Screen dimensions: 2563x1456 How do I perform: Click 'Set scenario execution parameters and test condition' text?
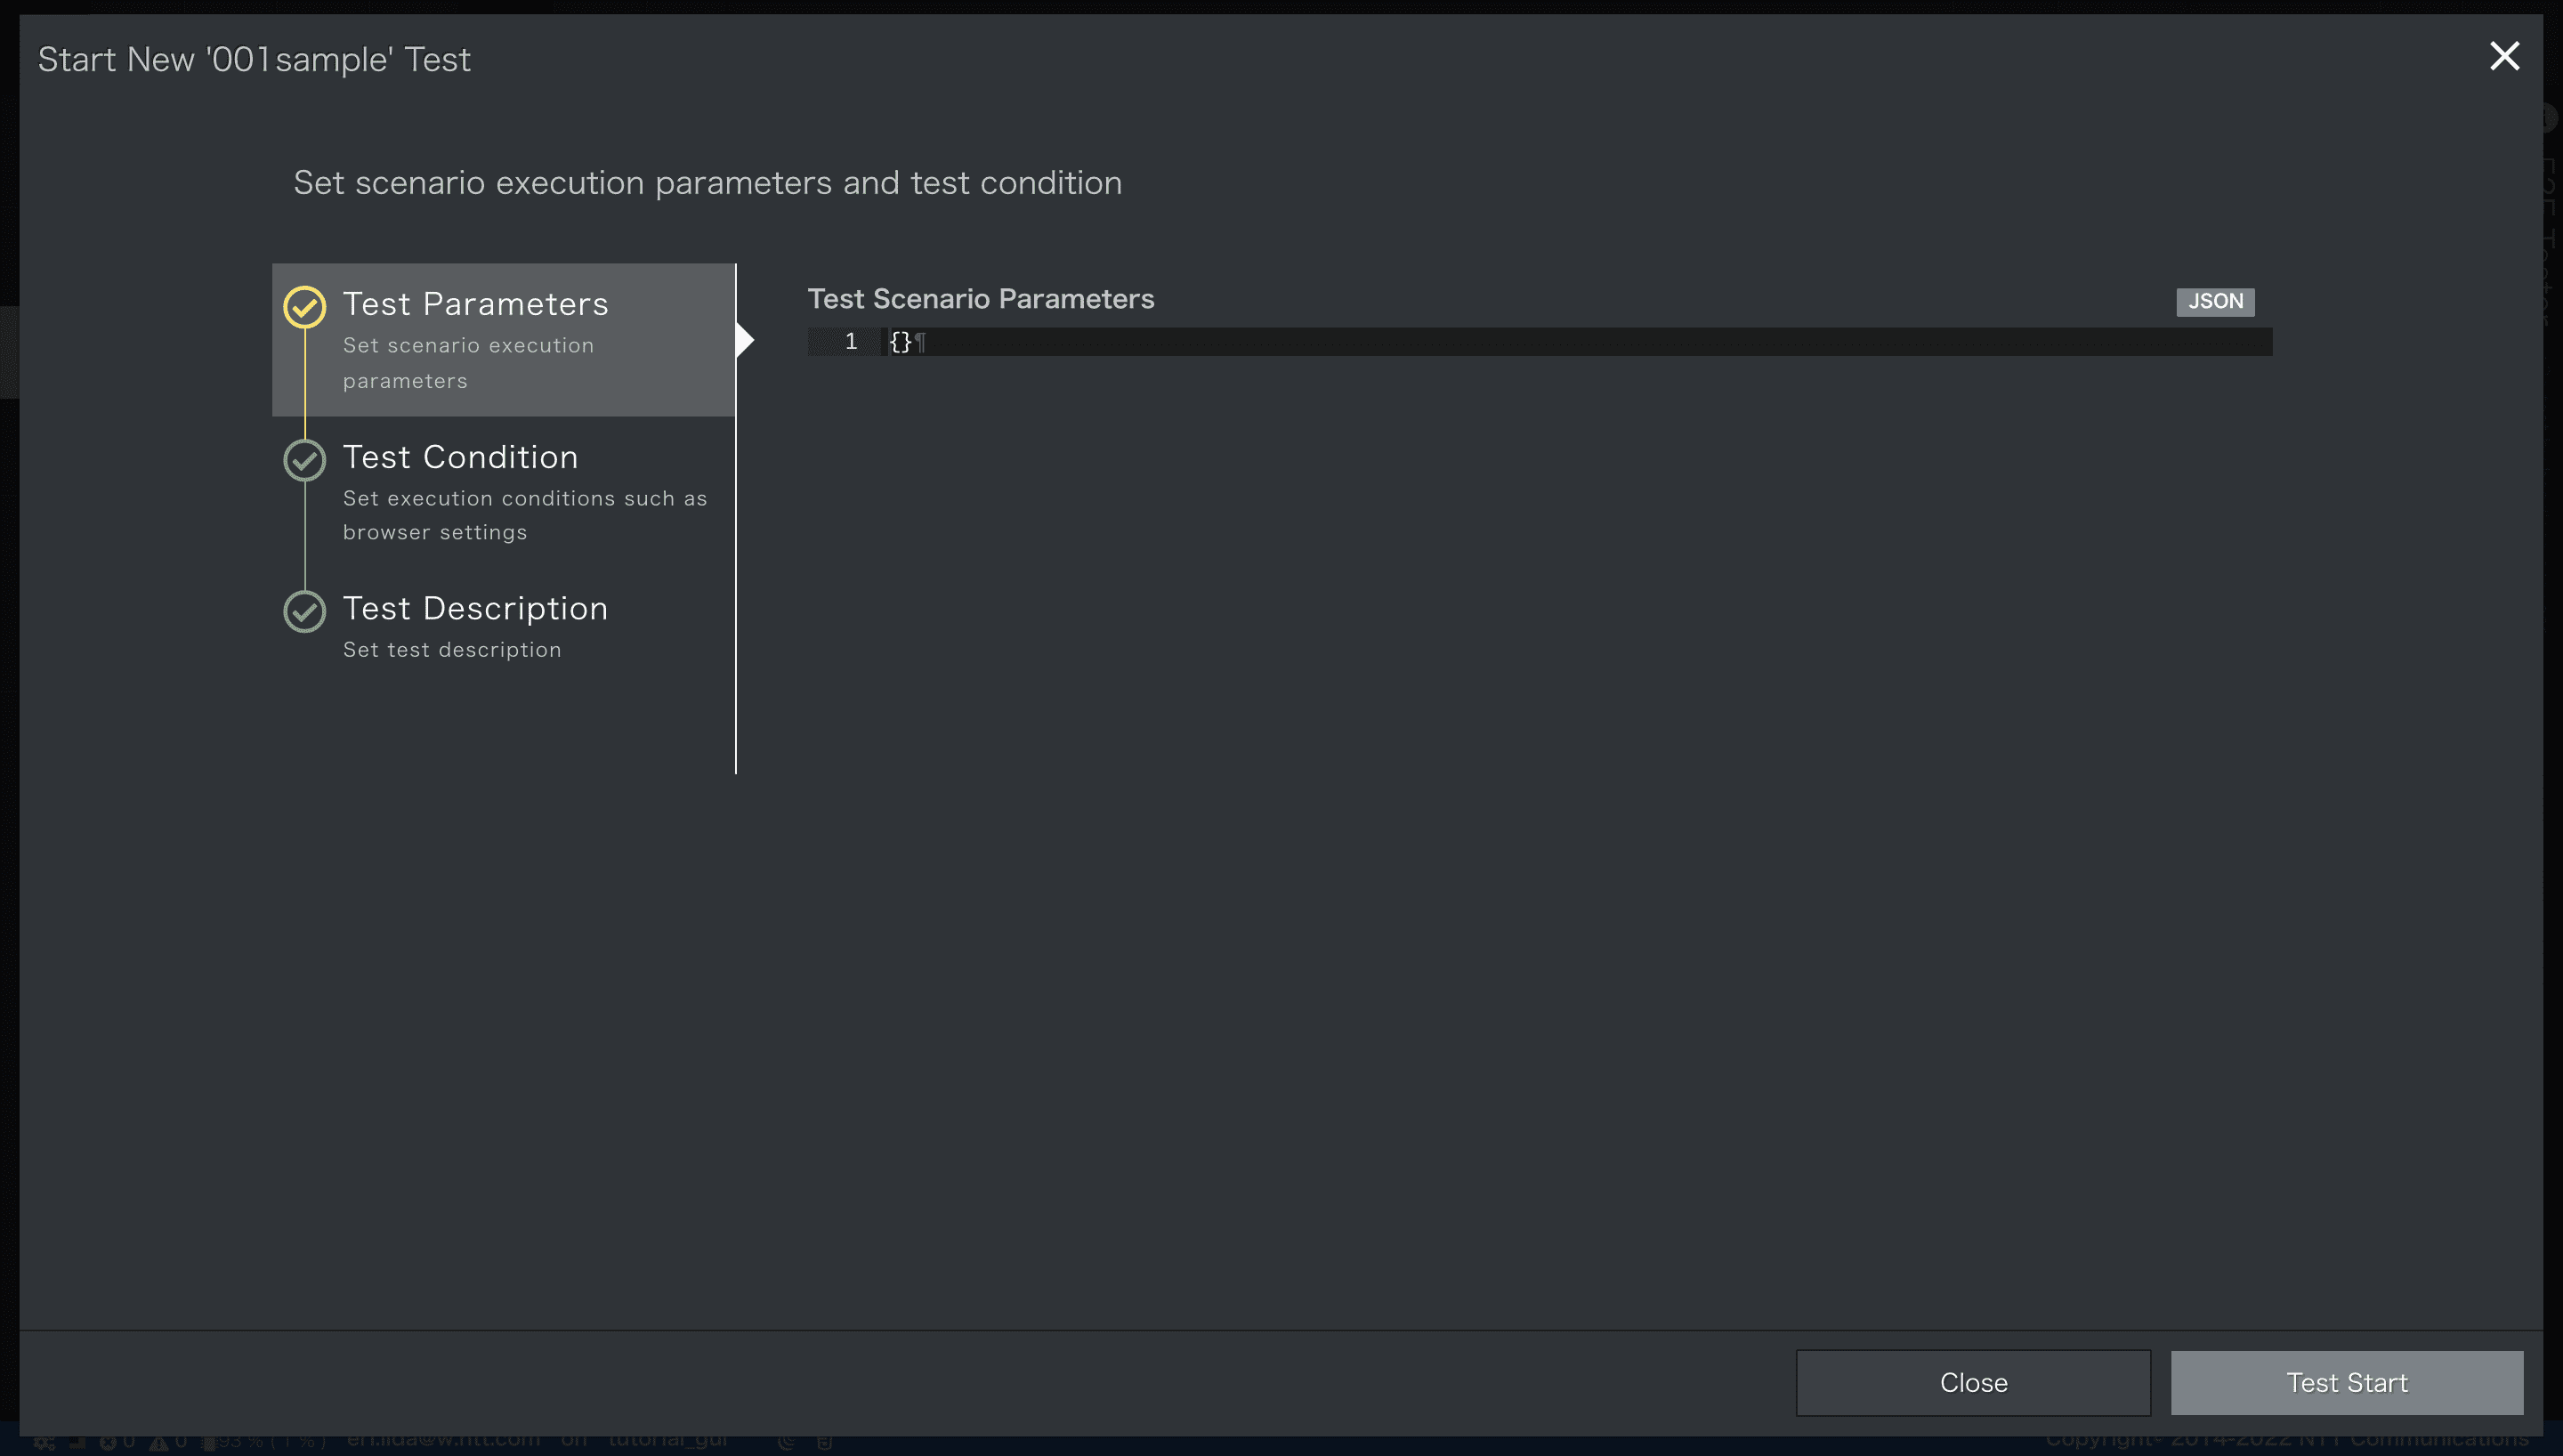(707, 183)
